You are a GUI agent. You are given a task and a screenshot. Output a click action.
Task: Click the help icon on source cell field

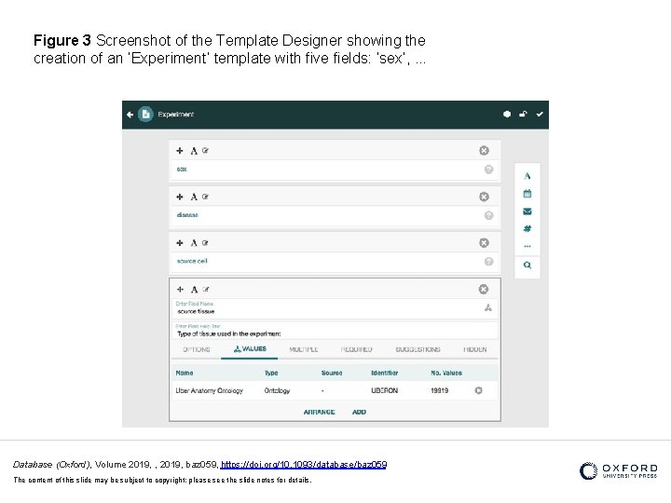[x=488, y=262]
